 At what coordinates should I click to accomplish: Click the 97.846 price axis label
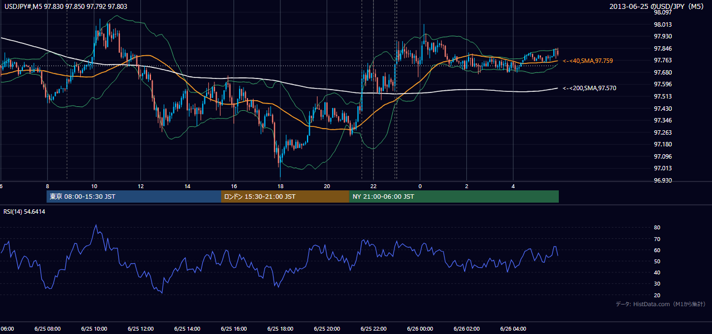[662, 48]
